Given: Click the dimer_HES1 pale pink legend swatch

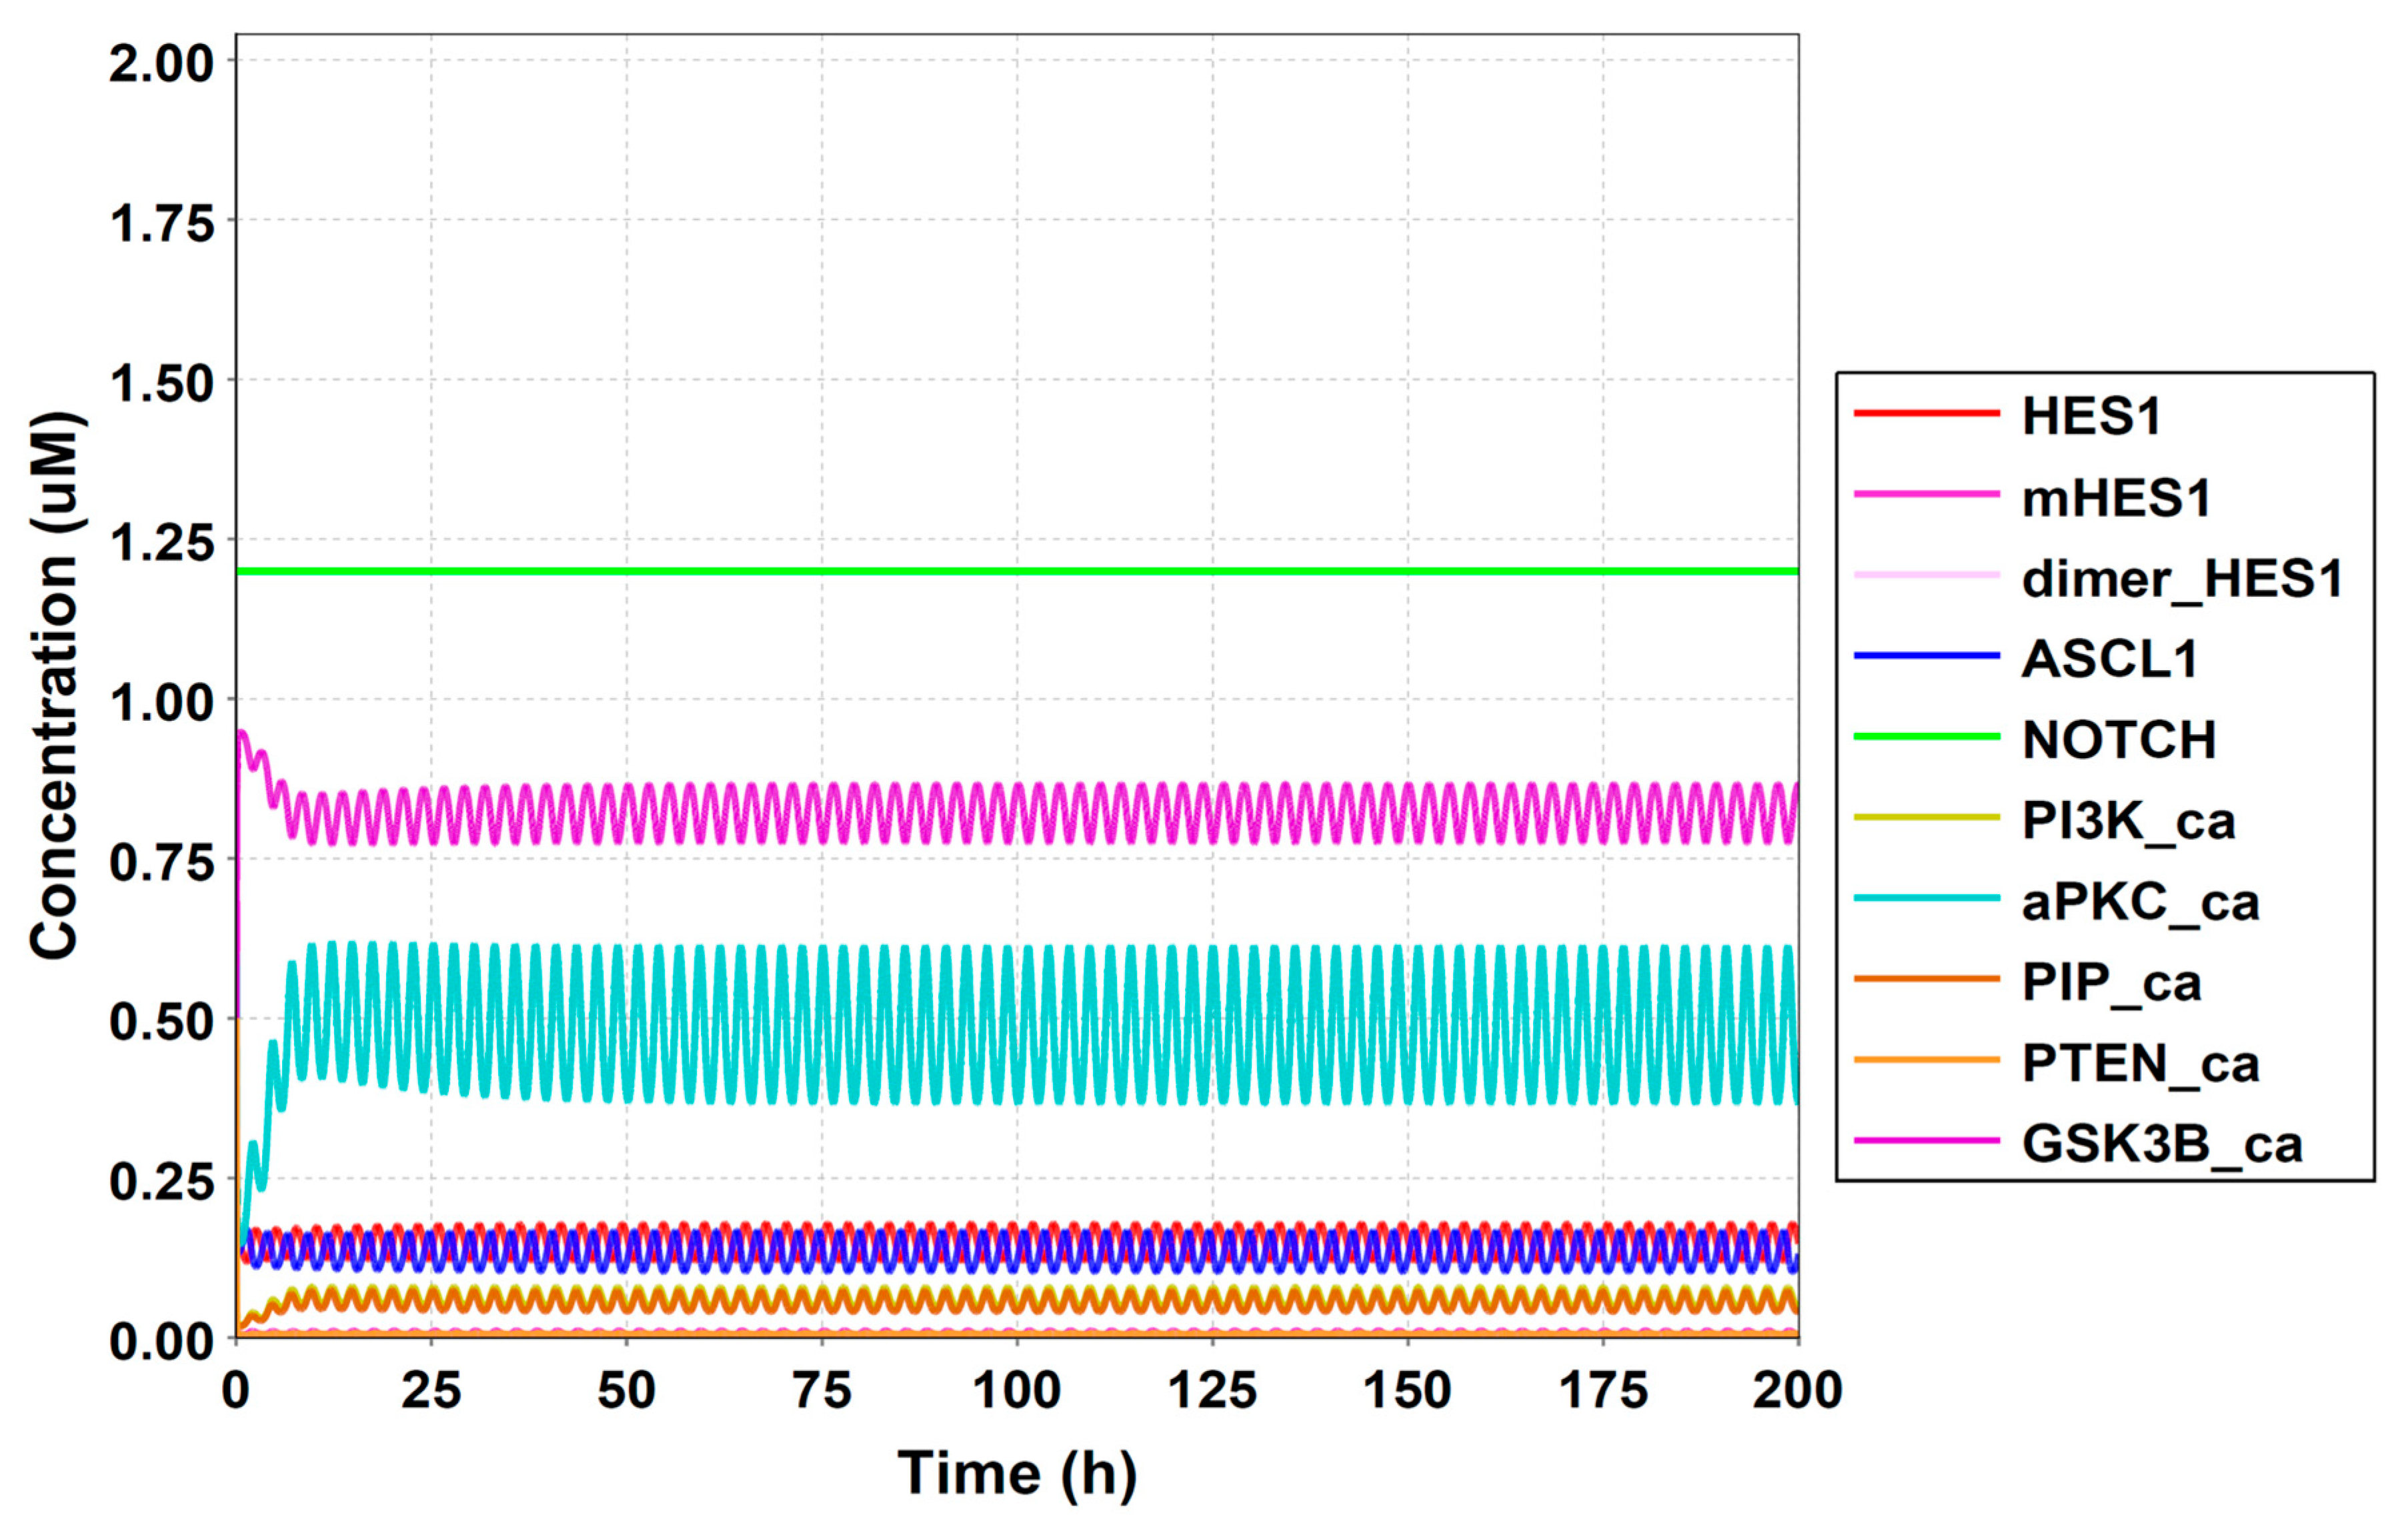Looking at the screenshot, I should click(1926, 575).
